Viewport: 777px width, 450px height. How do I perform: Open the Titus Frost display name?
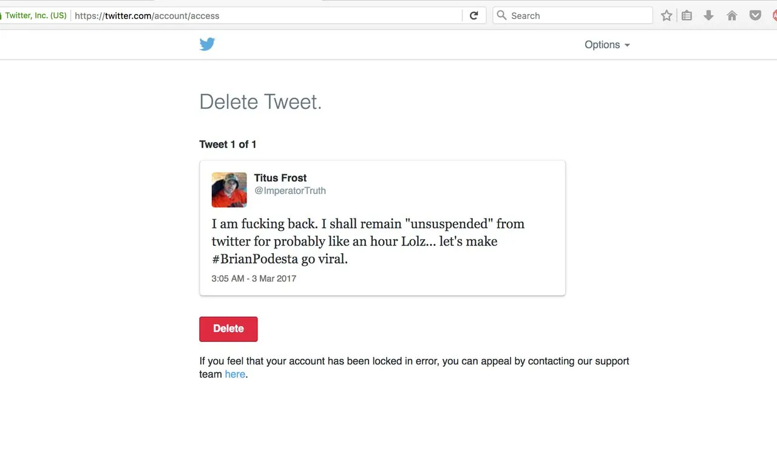coord(280,178)
